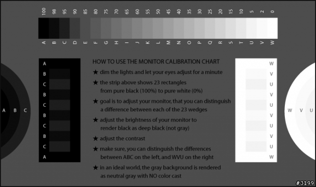Select the 15% light gray swatch above letter S
The height and width of the screenshot is (187, 316).
(231, 29)
